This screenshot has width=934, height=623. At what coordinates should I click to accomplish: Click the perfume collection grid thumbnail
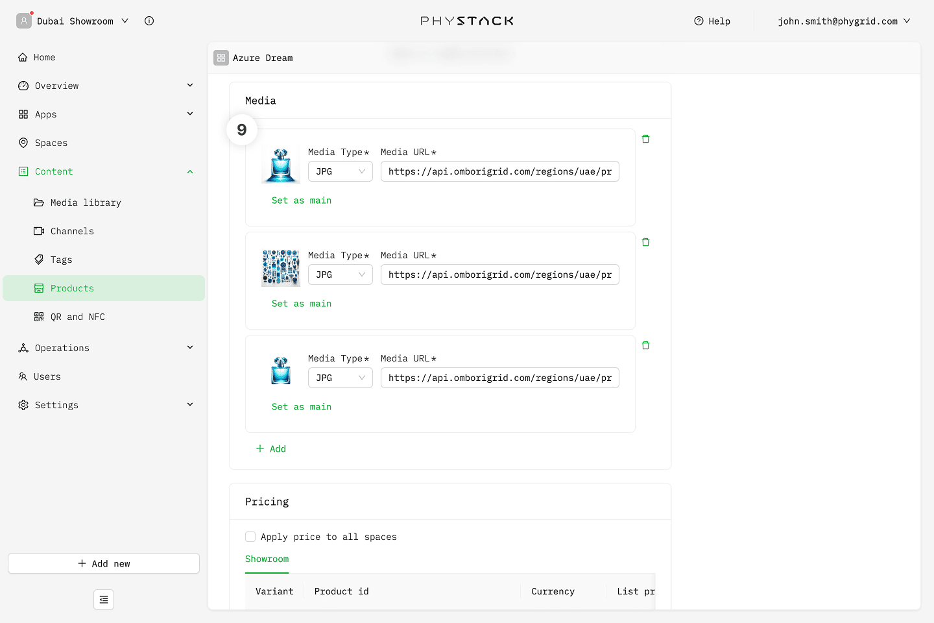[x=281, y=267]
